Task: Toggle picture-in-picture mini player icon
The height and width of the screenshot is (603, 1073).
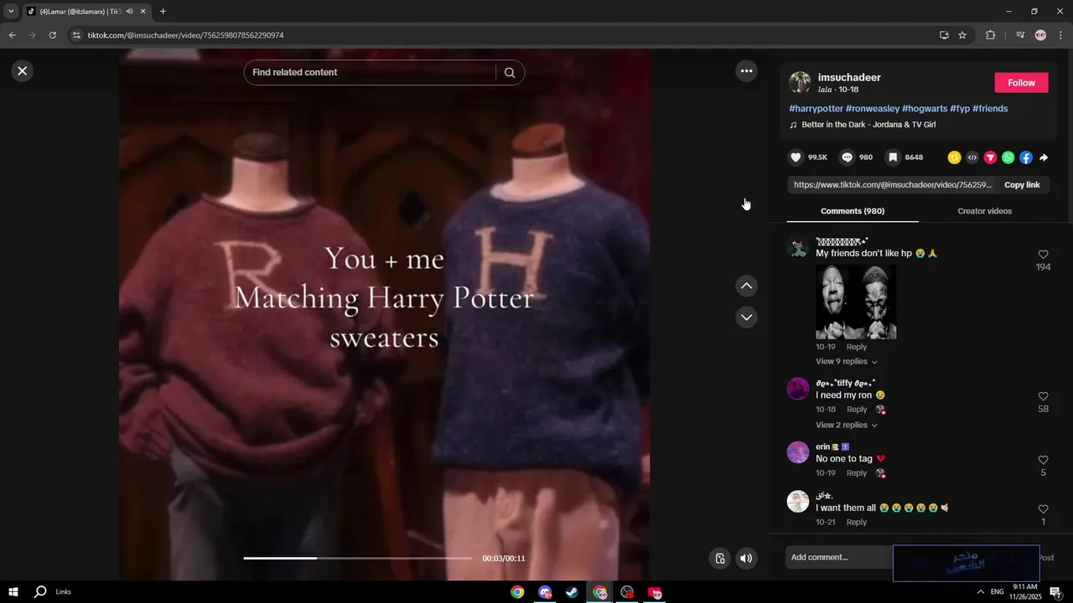Action: pyautogui.click(x=719, y=559)
